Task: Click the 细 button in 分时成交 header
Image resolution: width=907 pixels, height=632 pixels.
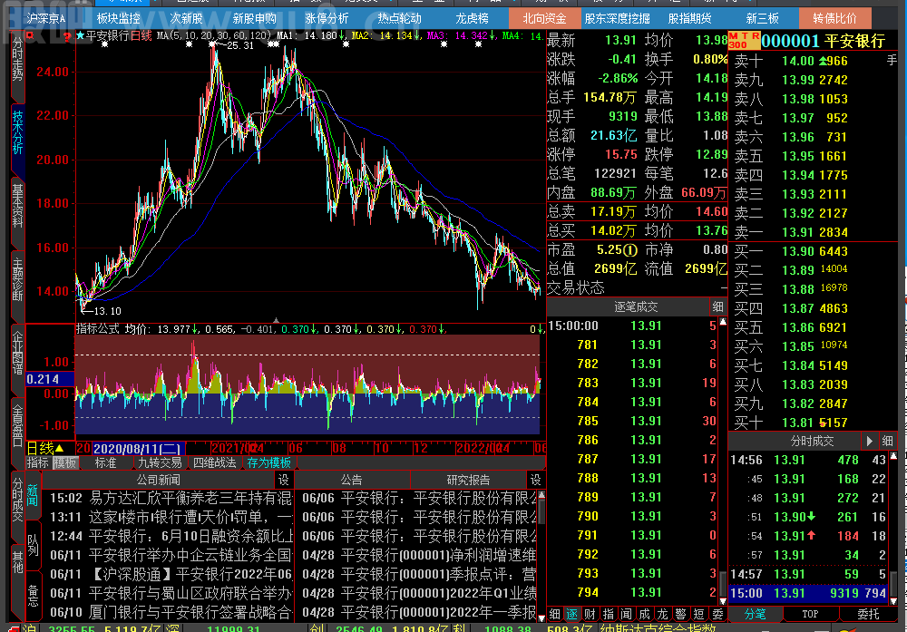Action: (888, 442)
